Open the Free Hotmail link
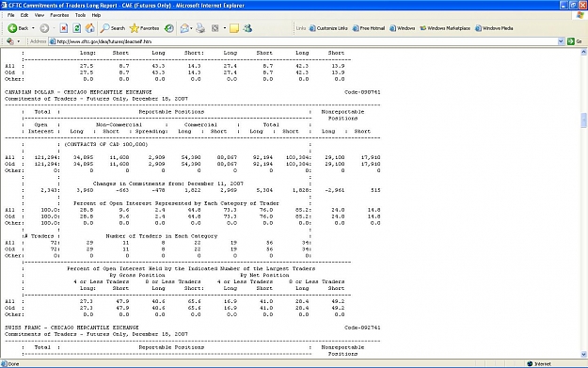 (x=369, y=28)
